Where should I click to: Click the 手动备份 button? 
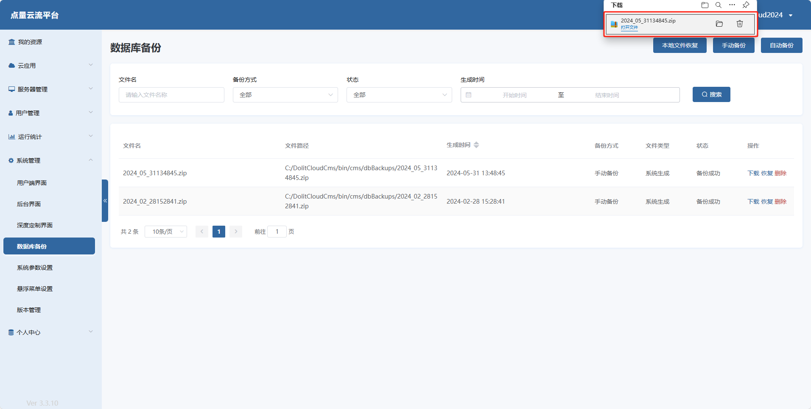(733, 45)
